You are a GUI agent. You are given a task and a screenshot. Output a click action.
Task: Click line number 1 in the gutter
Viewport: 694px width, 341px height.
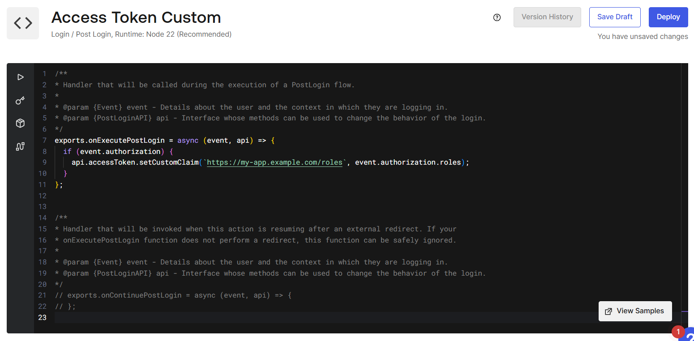pos(44,74)
